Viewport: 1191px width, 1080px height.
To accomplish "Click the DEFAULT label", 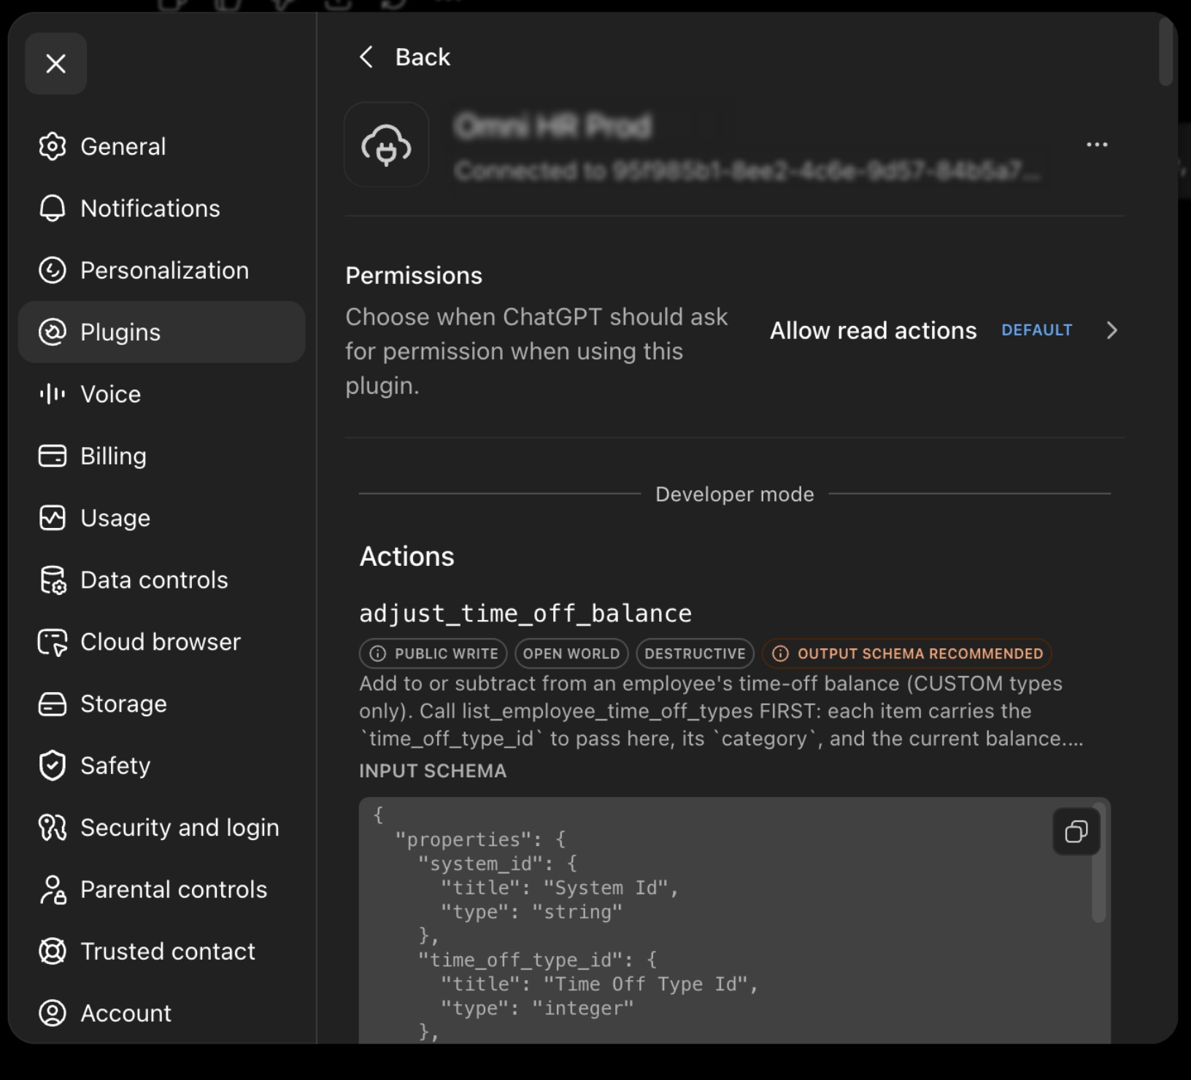I will pos(1036,330).
